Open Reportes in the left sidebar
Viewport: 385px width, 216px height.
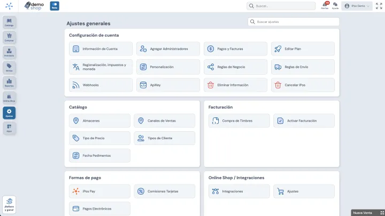click(x=9, y=83)
